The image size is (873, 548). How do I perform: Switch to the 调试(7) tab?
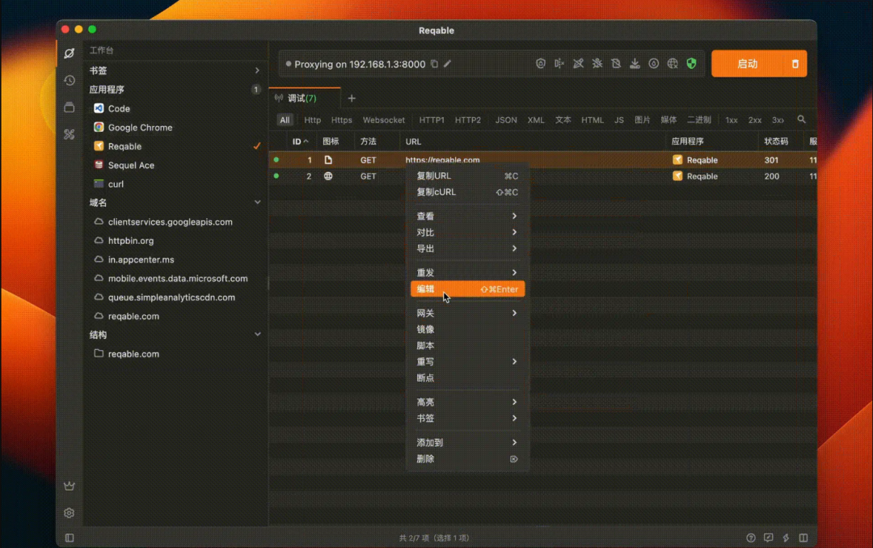(x=305, y=98)
